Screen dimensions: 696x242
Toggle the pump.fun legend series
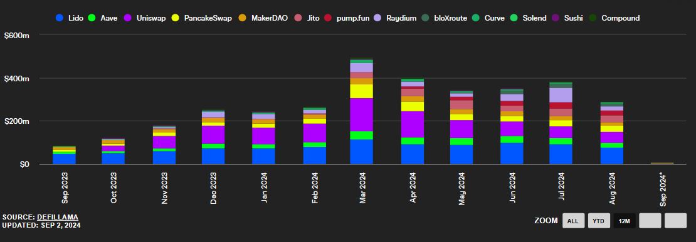pos(347,18)
